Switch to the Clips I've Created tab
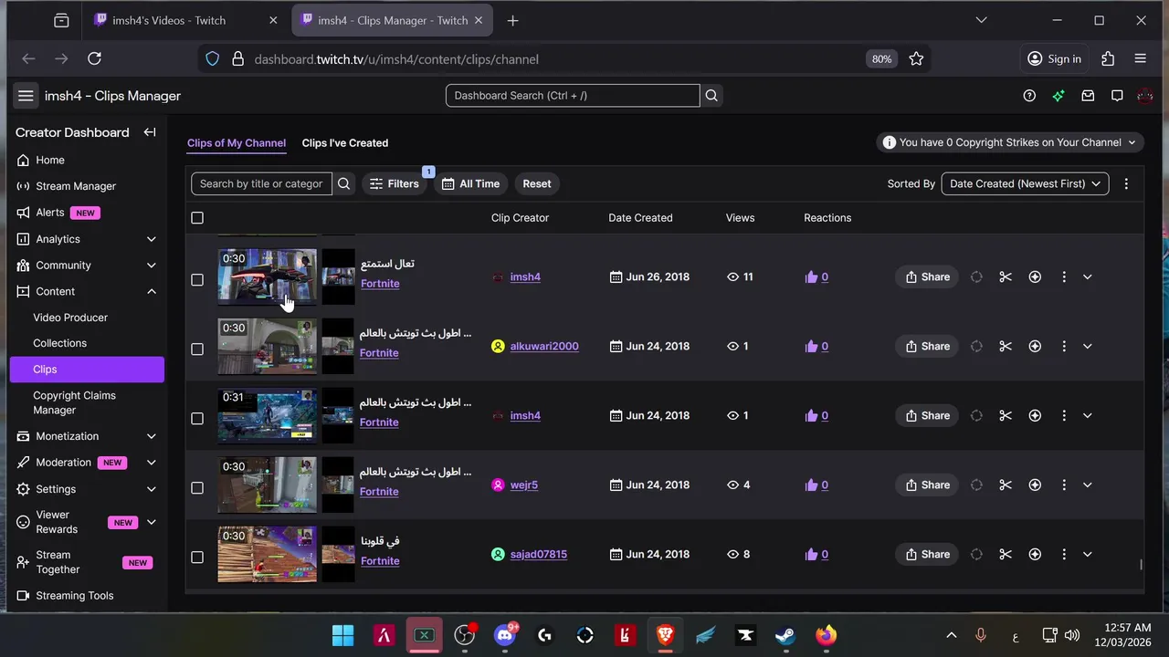 pos(345,143)
